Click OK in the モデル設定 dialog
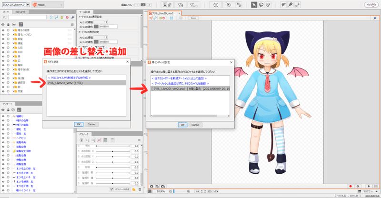 pos(79,124)
